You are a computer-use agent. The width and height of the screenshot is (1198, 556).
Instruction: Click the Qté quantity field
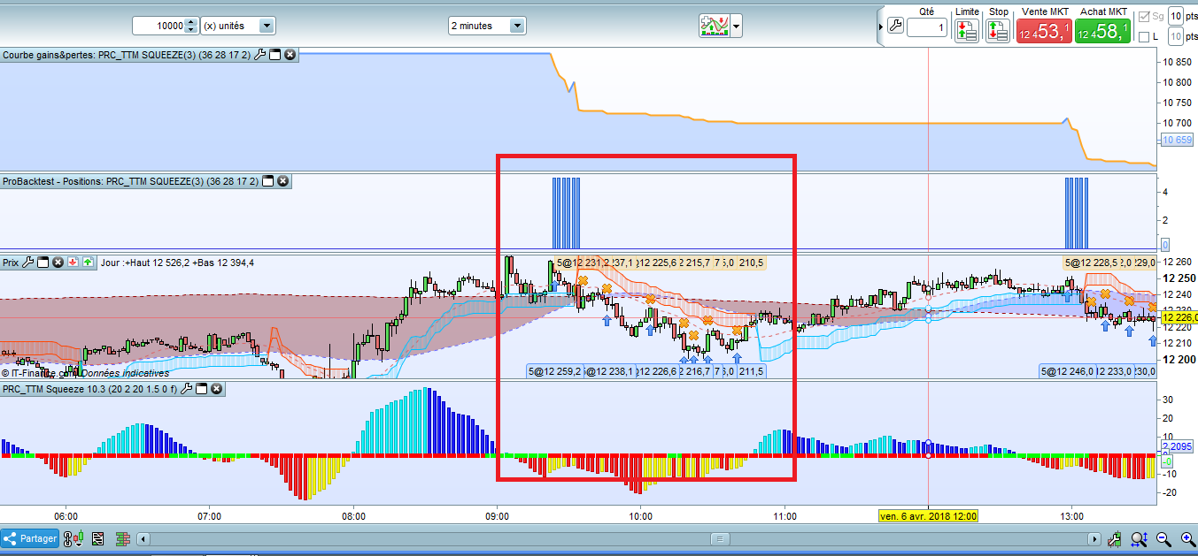926,28
